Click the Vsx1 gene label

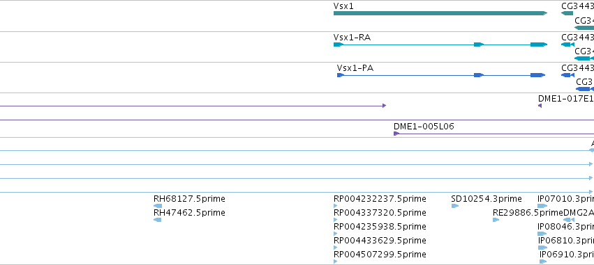[343, 6]
